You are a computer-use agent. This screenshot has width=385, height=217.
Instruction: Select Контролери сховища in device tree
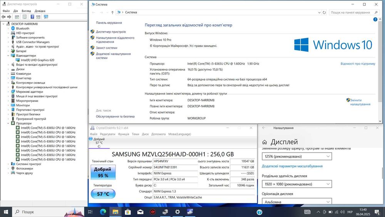coord(30,82)
